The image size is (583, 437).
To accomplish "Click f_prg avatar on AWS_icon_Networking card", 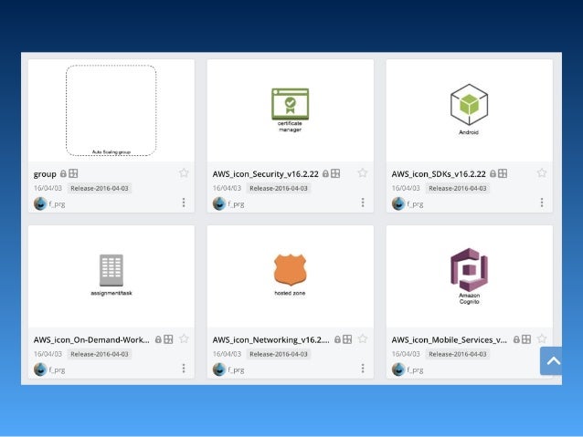I will (x=219, y=369).
